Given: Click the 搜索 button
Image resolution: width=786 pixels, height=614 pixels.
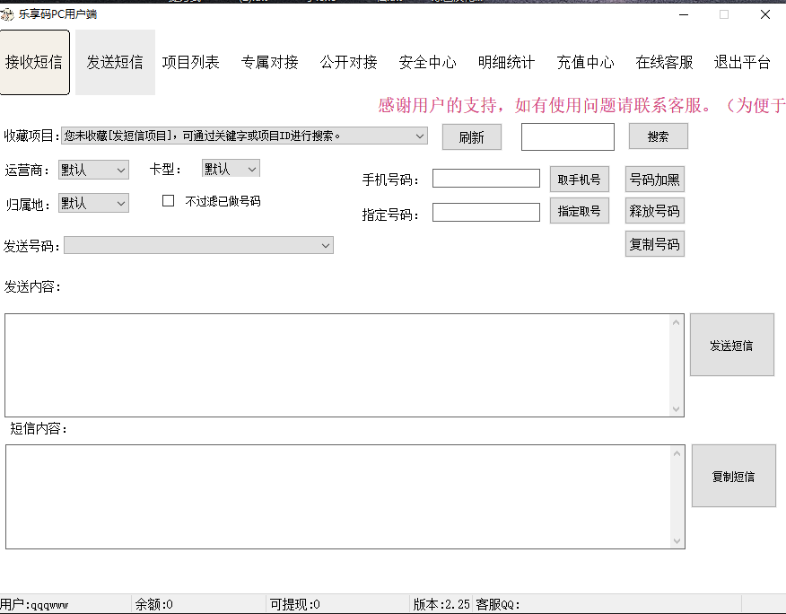Looking at the screenshot, I should click(659, 136).
